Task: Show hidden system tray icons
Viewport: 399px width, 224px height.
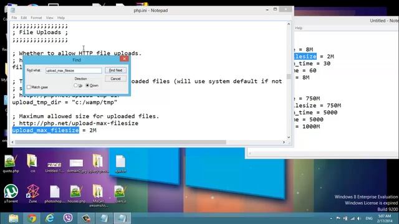Action: 331,218
